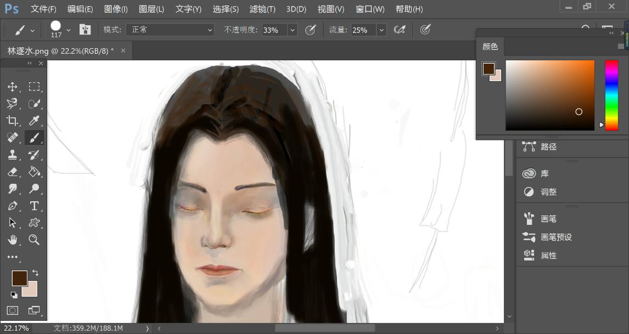The image size is (629, 334).
Task: Select the Paint Bucket tool
Action: pyautogui.click(x=34, y=172)
